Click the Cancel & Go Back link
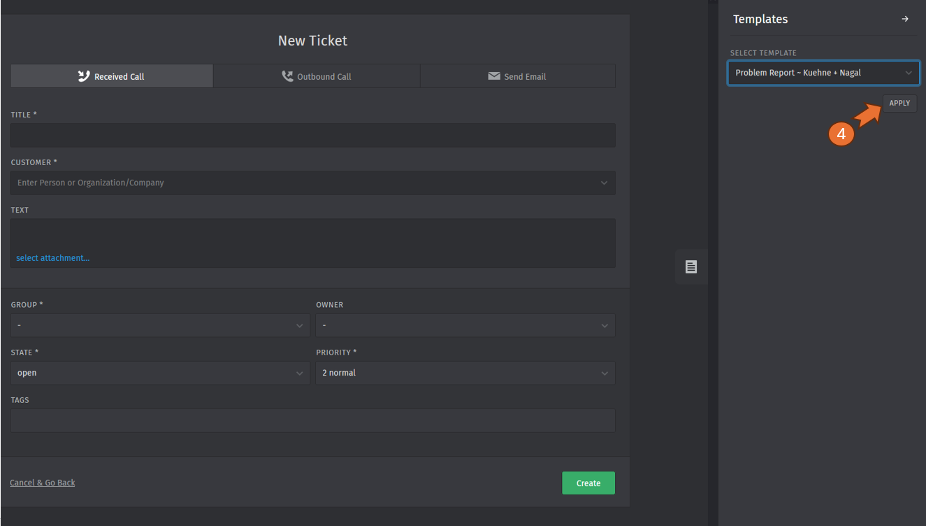 [x=43, y=483]
